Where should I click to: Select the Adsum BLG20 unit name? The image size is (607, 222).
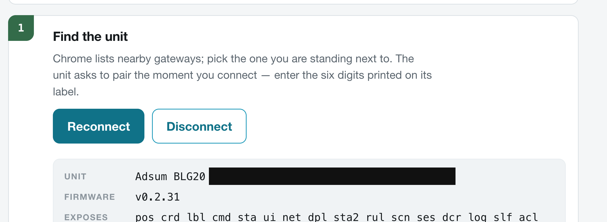click(170, 176)
